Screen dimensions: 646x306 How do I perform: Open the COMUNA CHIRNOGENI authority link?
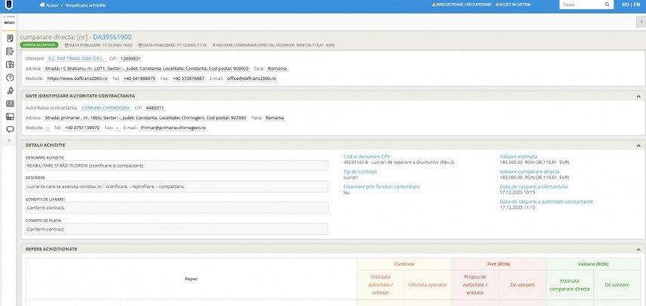pyautogui.click(x=106, y=108)
